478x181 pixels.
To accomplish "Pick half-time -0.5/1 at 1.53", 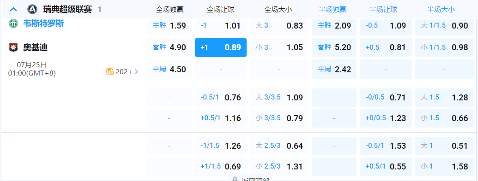I will click(386, 146).
